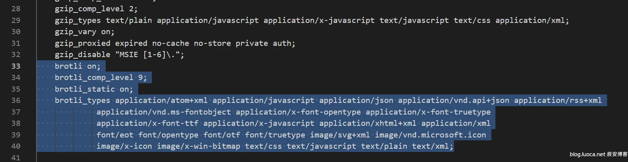Image resolution: width=628 pixels, height=162 pixels.
Task: Click application/vnd.ms-fontobject on line 37
Action: tap(164, 112)
